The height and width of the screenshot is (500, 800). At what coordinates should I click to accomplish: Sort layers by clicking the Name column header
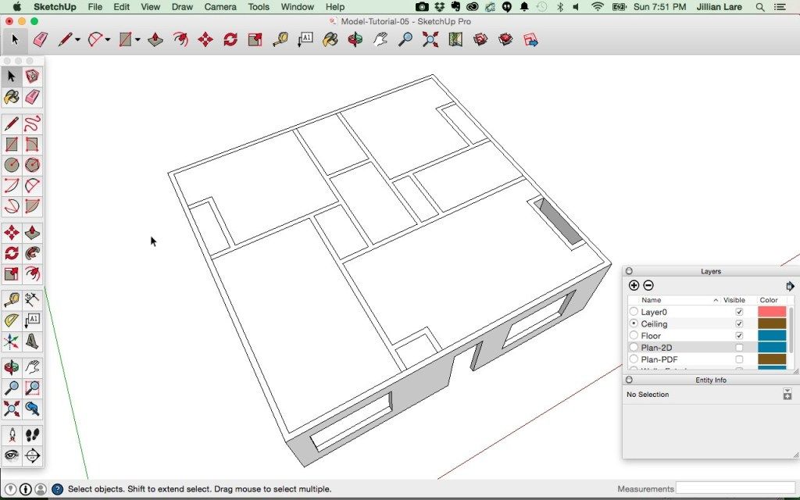652,300
